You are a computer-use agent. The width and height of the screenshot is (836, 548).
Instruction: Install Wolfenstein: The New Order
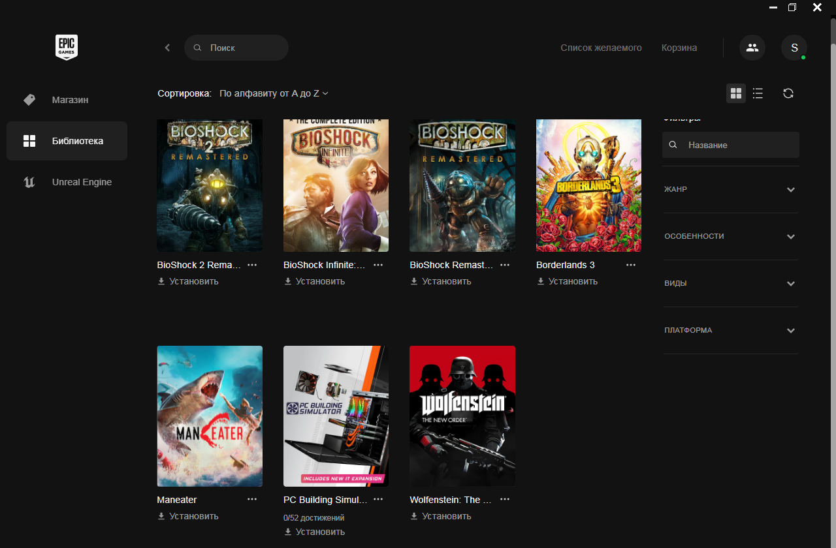pyautogui.click(x=441, y=516)
